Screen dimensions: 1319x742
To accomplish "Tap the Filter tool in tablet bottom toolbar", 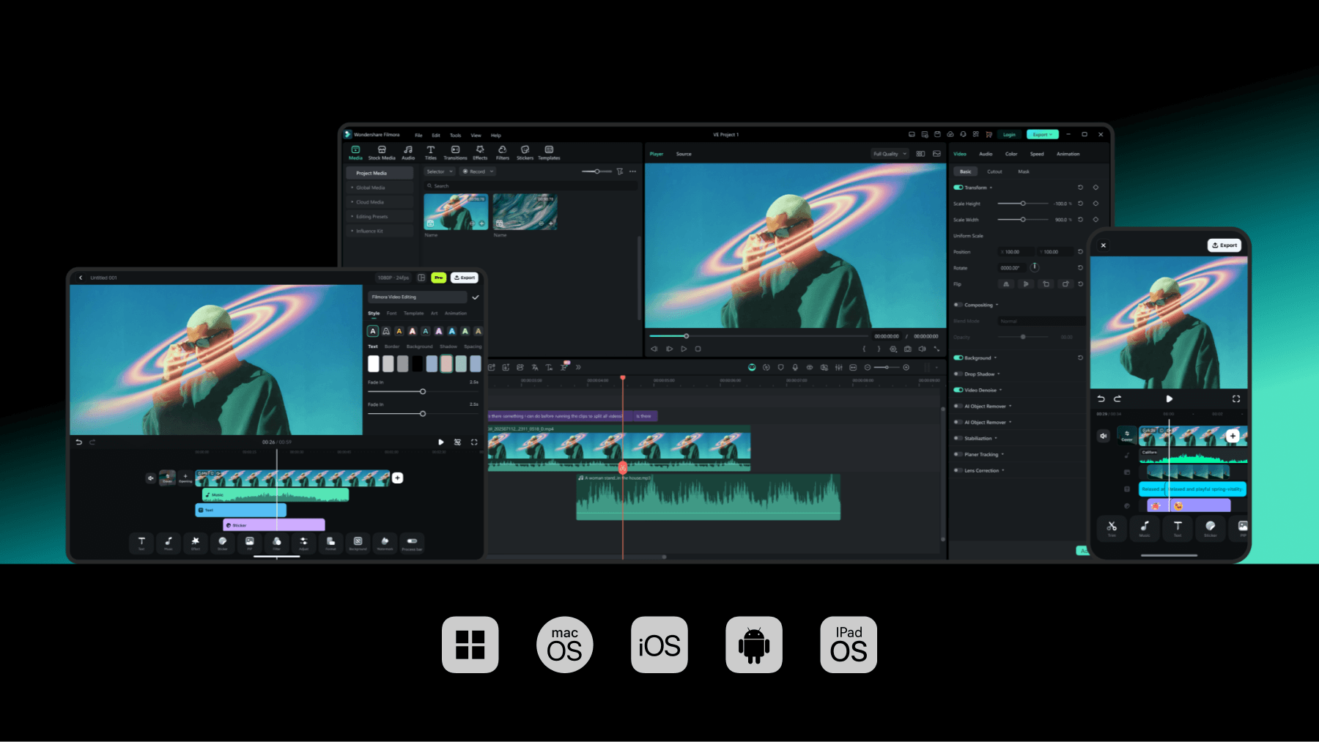I will pos(277,543).
